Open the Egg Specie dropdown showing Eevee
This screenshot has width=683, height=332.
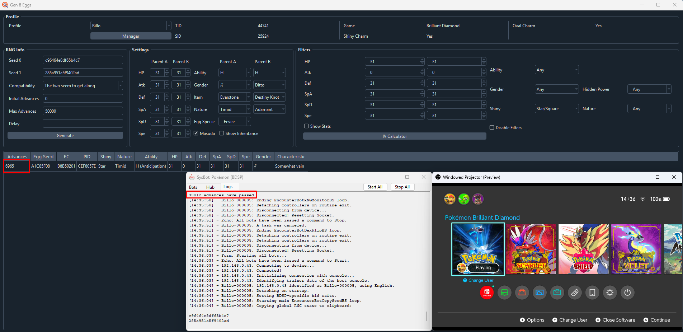235,121
